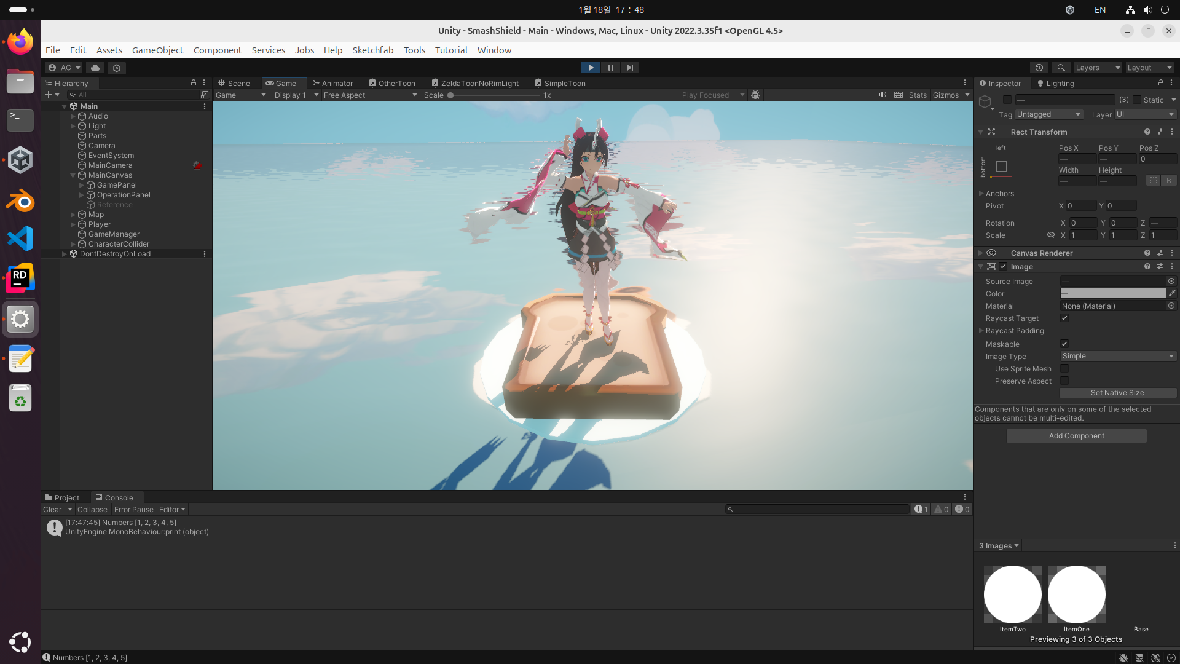Open Rect Transform help icon
1180x664 pixels.
(1147, 132)
